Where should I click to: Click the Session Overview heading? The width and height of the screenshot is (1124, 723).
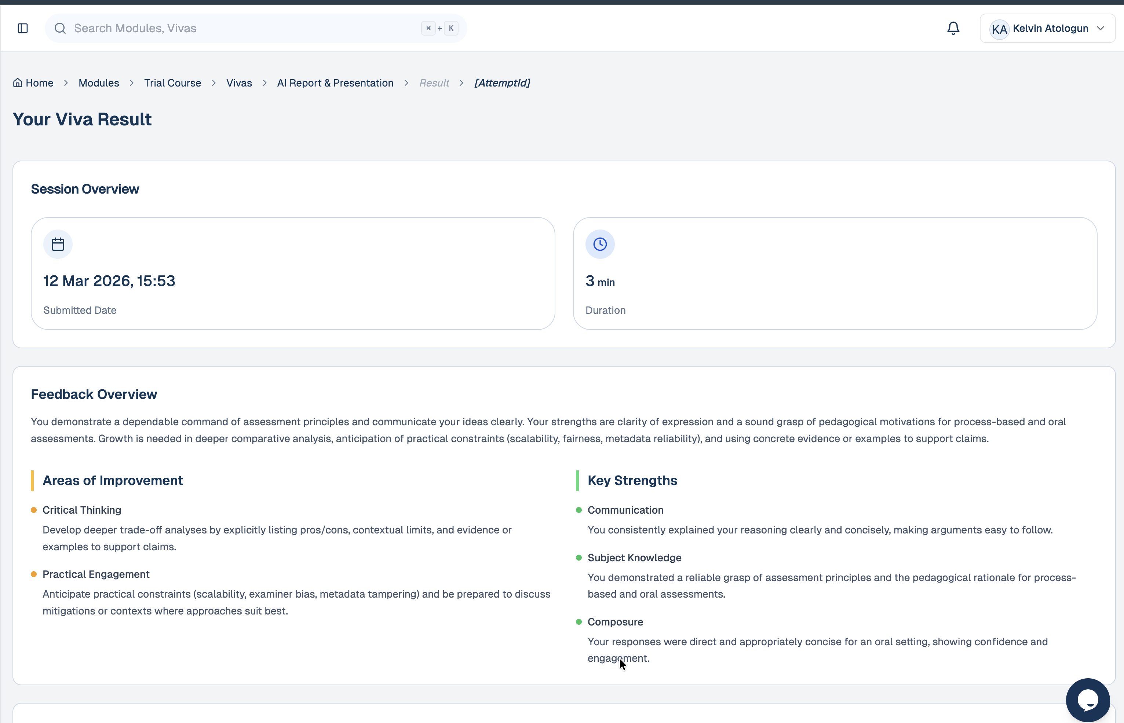click(85, 189)
